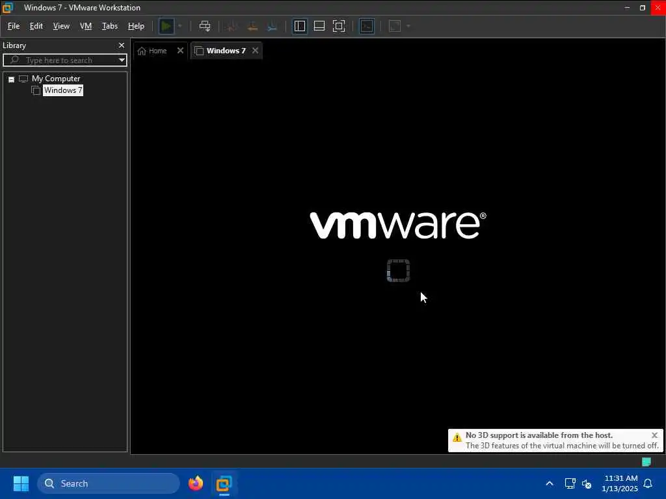
Task: Click the muted volume tray icon
Action: pyautogui.click(x=587, y=483)
